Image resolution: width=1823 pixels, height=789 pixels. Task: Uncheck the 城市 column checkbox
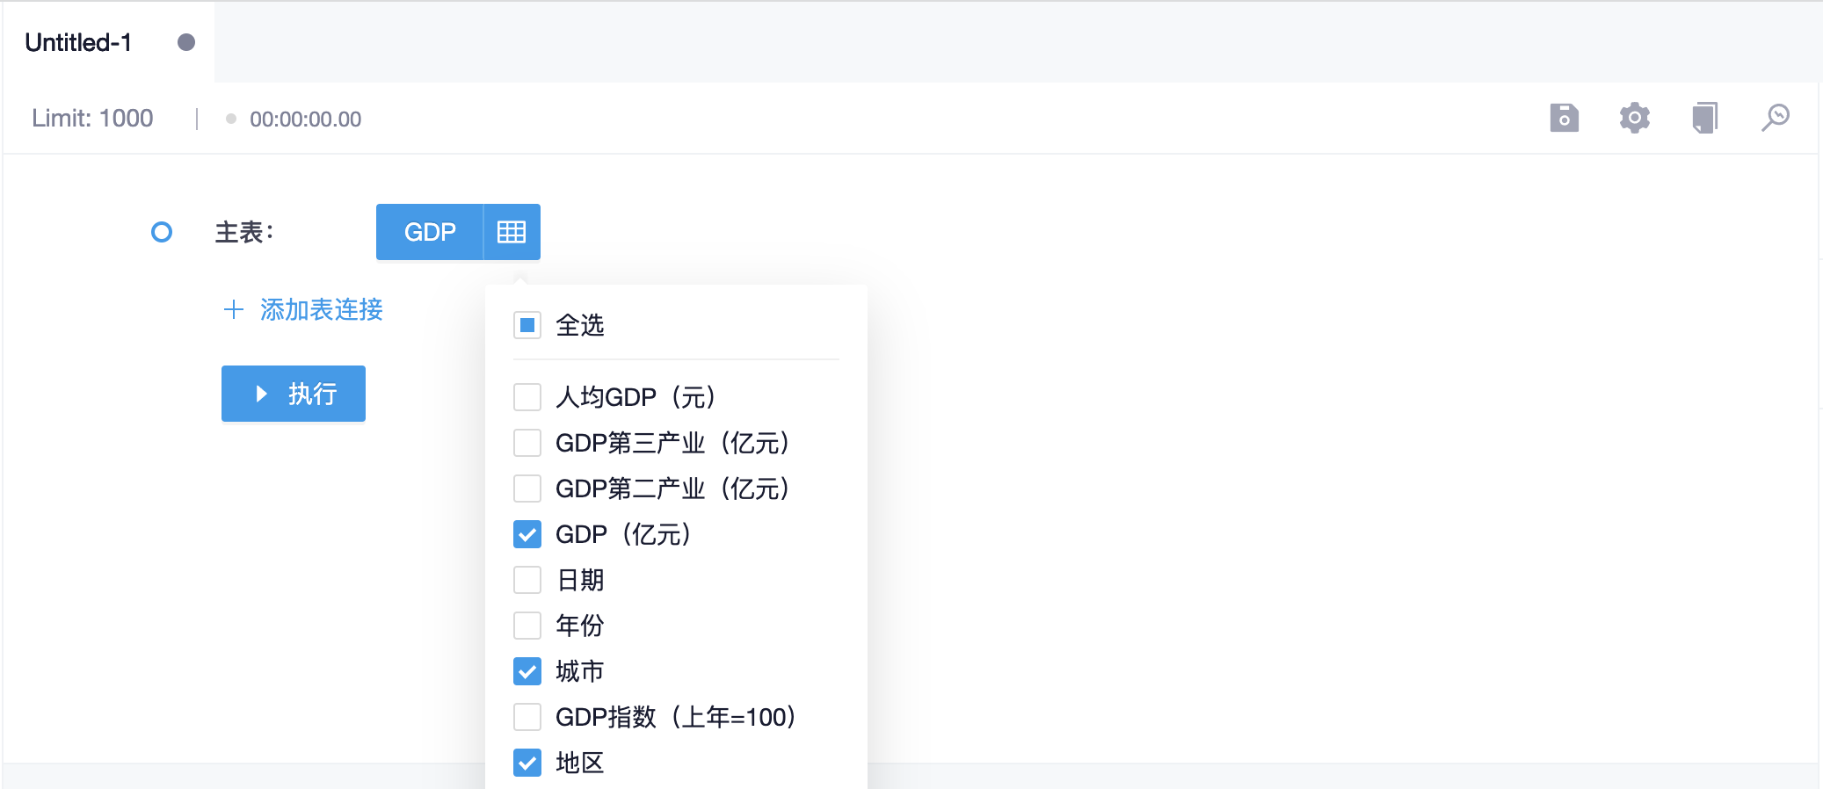click(x=527, y=671)
